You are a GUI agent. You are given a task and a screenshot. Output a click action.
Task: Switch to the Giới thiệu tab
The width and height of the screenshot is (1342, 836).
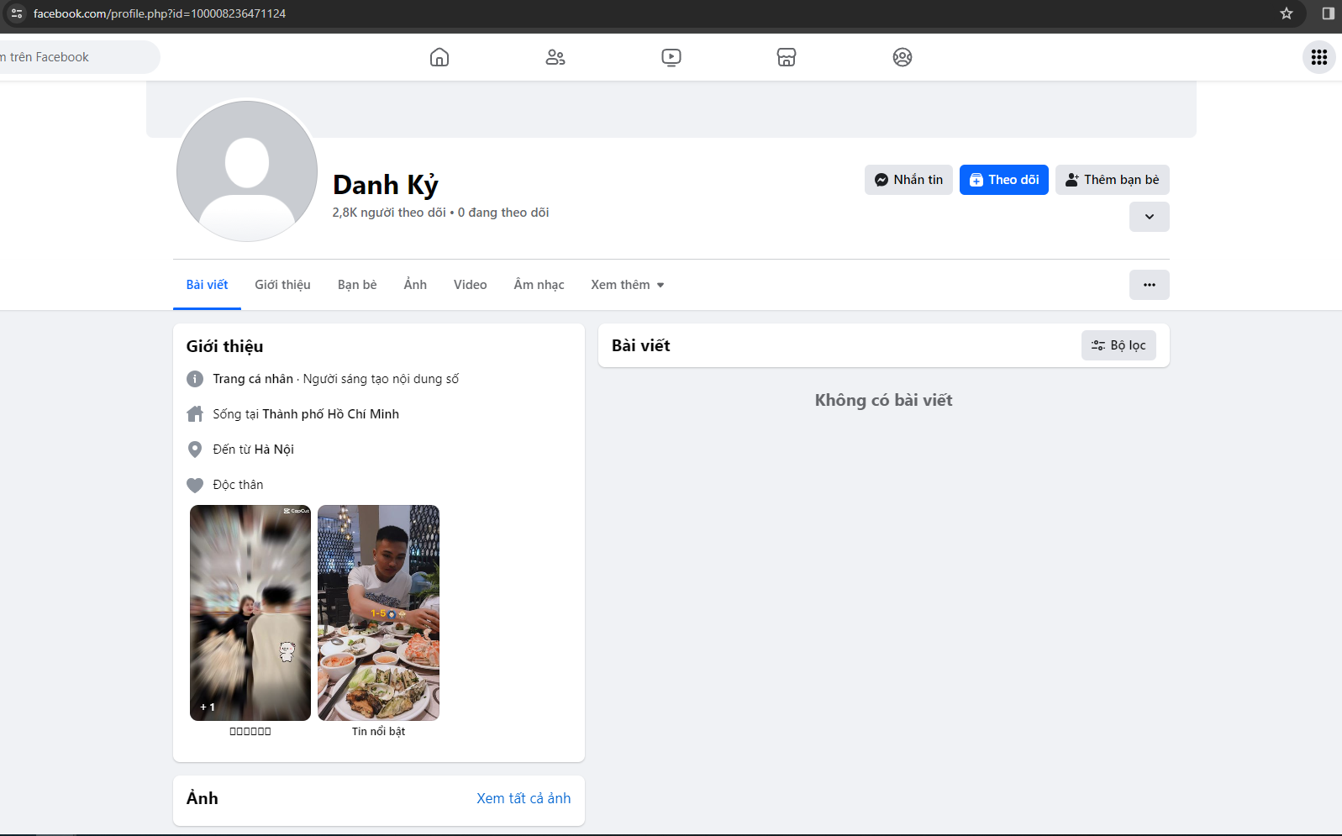point(282,285)
